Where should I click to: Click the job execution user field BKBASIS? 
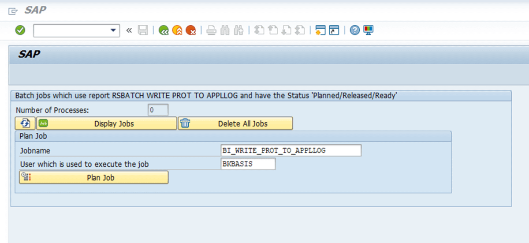248,164
